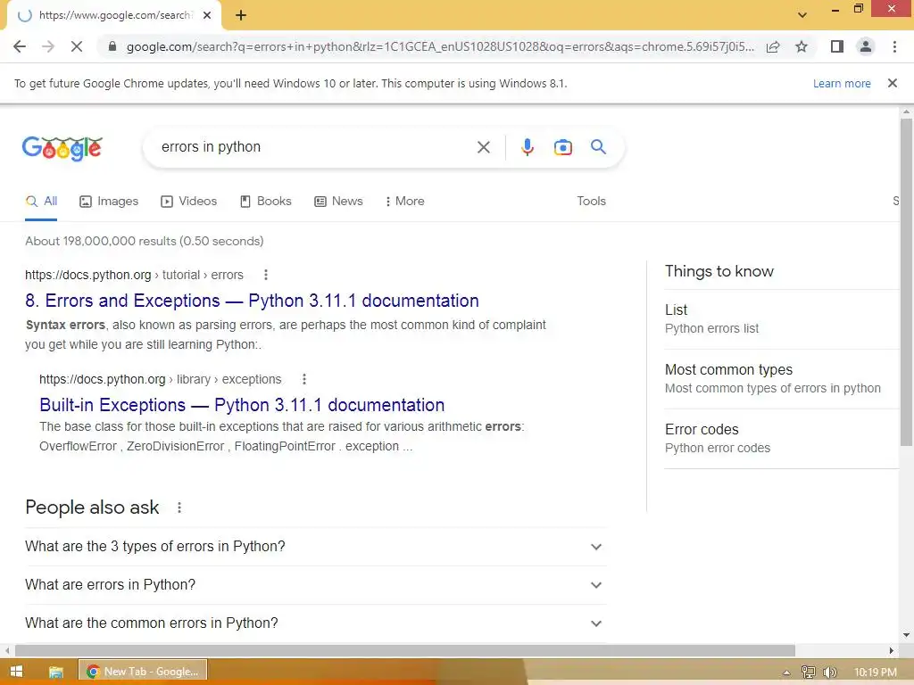The width and height of the screenshot is (914, 685).
Task: Open File Explorer from taskbar
Action: (55, 672)
